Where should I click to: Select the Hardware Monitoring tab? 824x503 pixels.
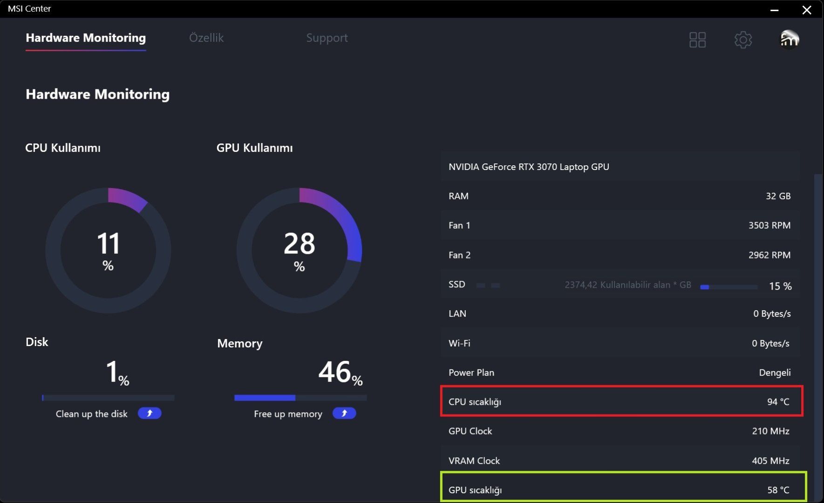click(x=86, y=38)
